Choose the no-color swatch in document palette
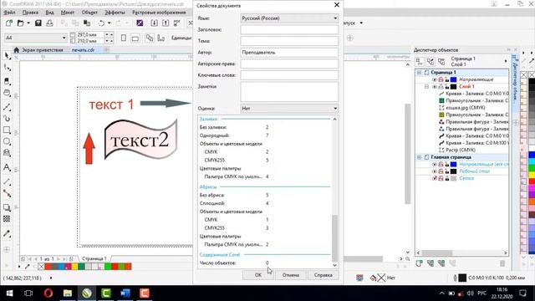Viewport: 535px width, 301px height. (x=41, y=267)
